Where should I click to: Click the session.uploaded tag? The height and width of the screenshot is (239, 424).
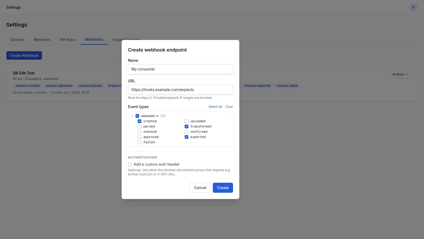[x=59, y=86]
